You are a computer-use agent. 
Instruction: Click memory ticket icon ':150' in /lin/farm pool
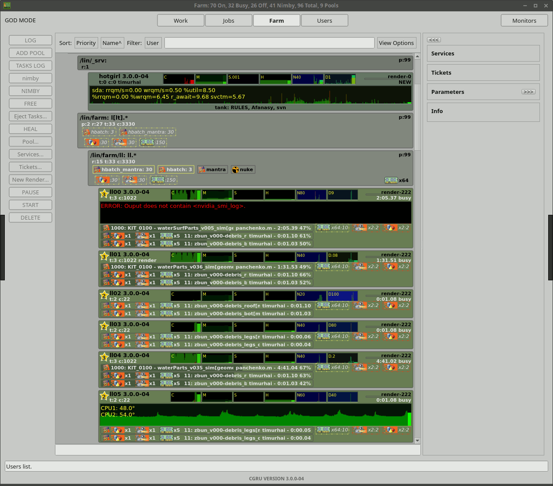click(147, 142)
